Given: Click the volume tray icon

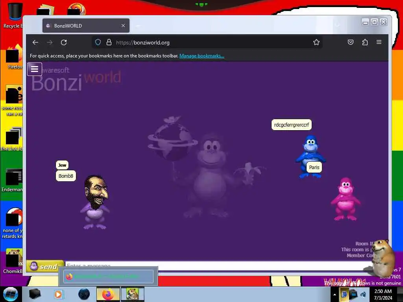Looking at the screenshot, I should click(x=363, y=294).
